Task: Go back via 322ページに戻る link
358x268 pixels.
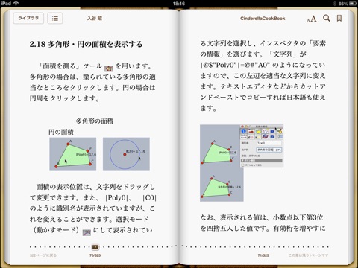Action: tap(43, 255)
